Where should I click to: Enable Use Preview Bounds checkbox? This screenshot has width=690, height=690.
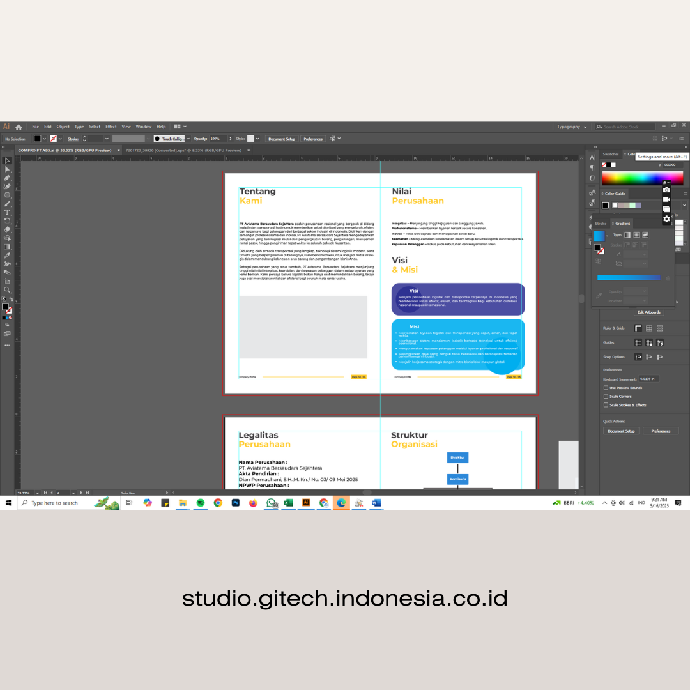pyautogui.click(x=606, y=388)
